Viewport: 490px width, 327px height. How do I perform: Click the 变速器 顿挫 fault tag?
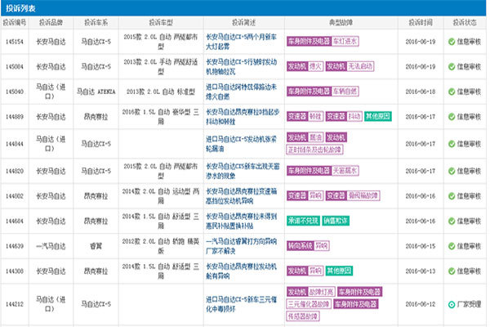305,116
